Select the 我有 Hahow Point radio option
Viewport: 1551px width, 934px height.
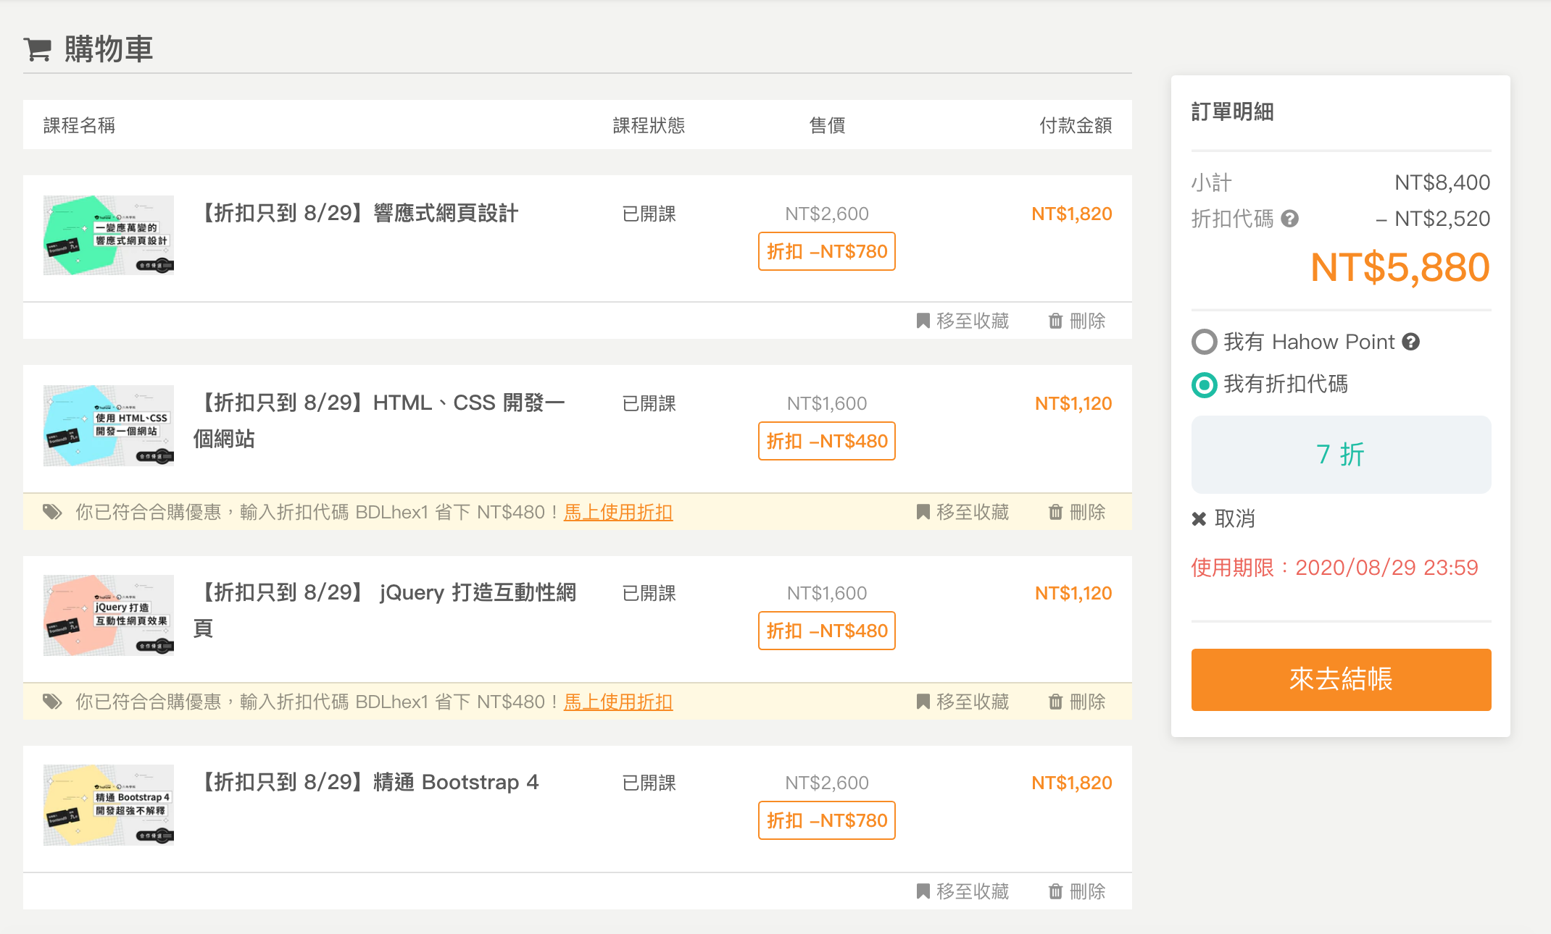tap(1204, 342)
